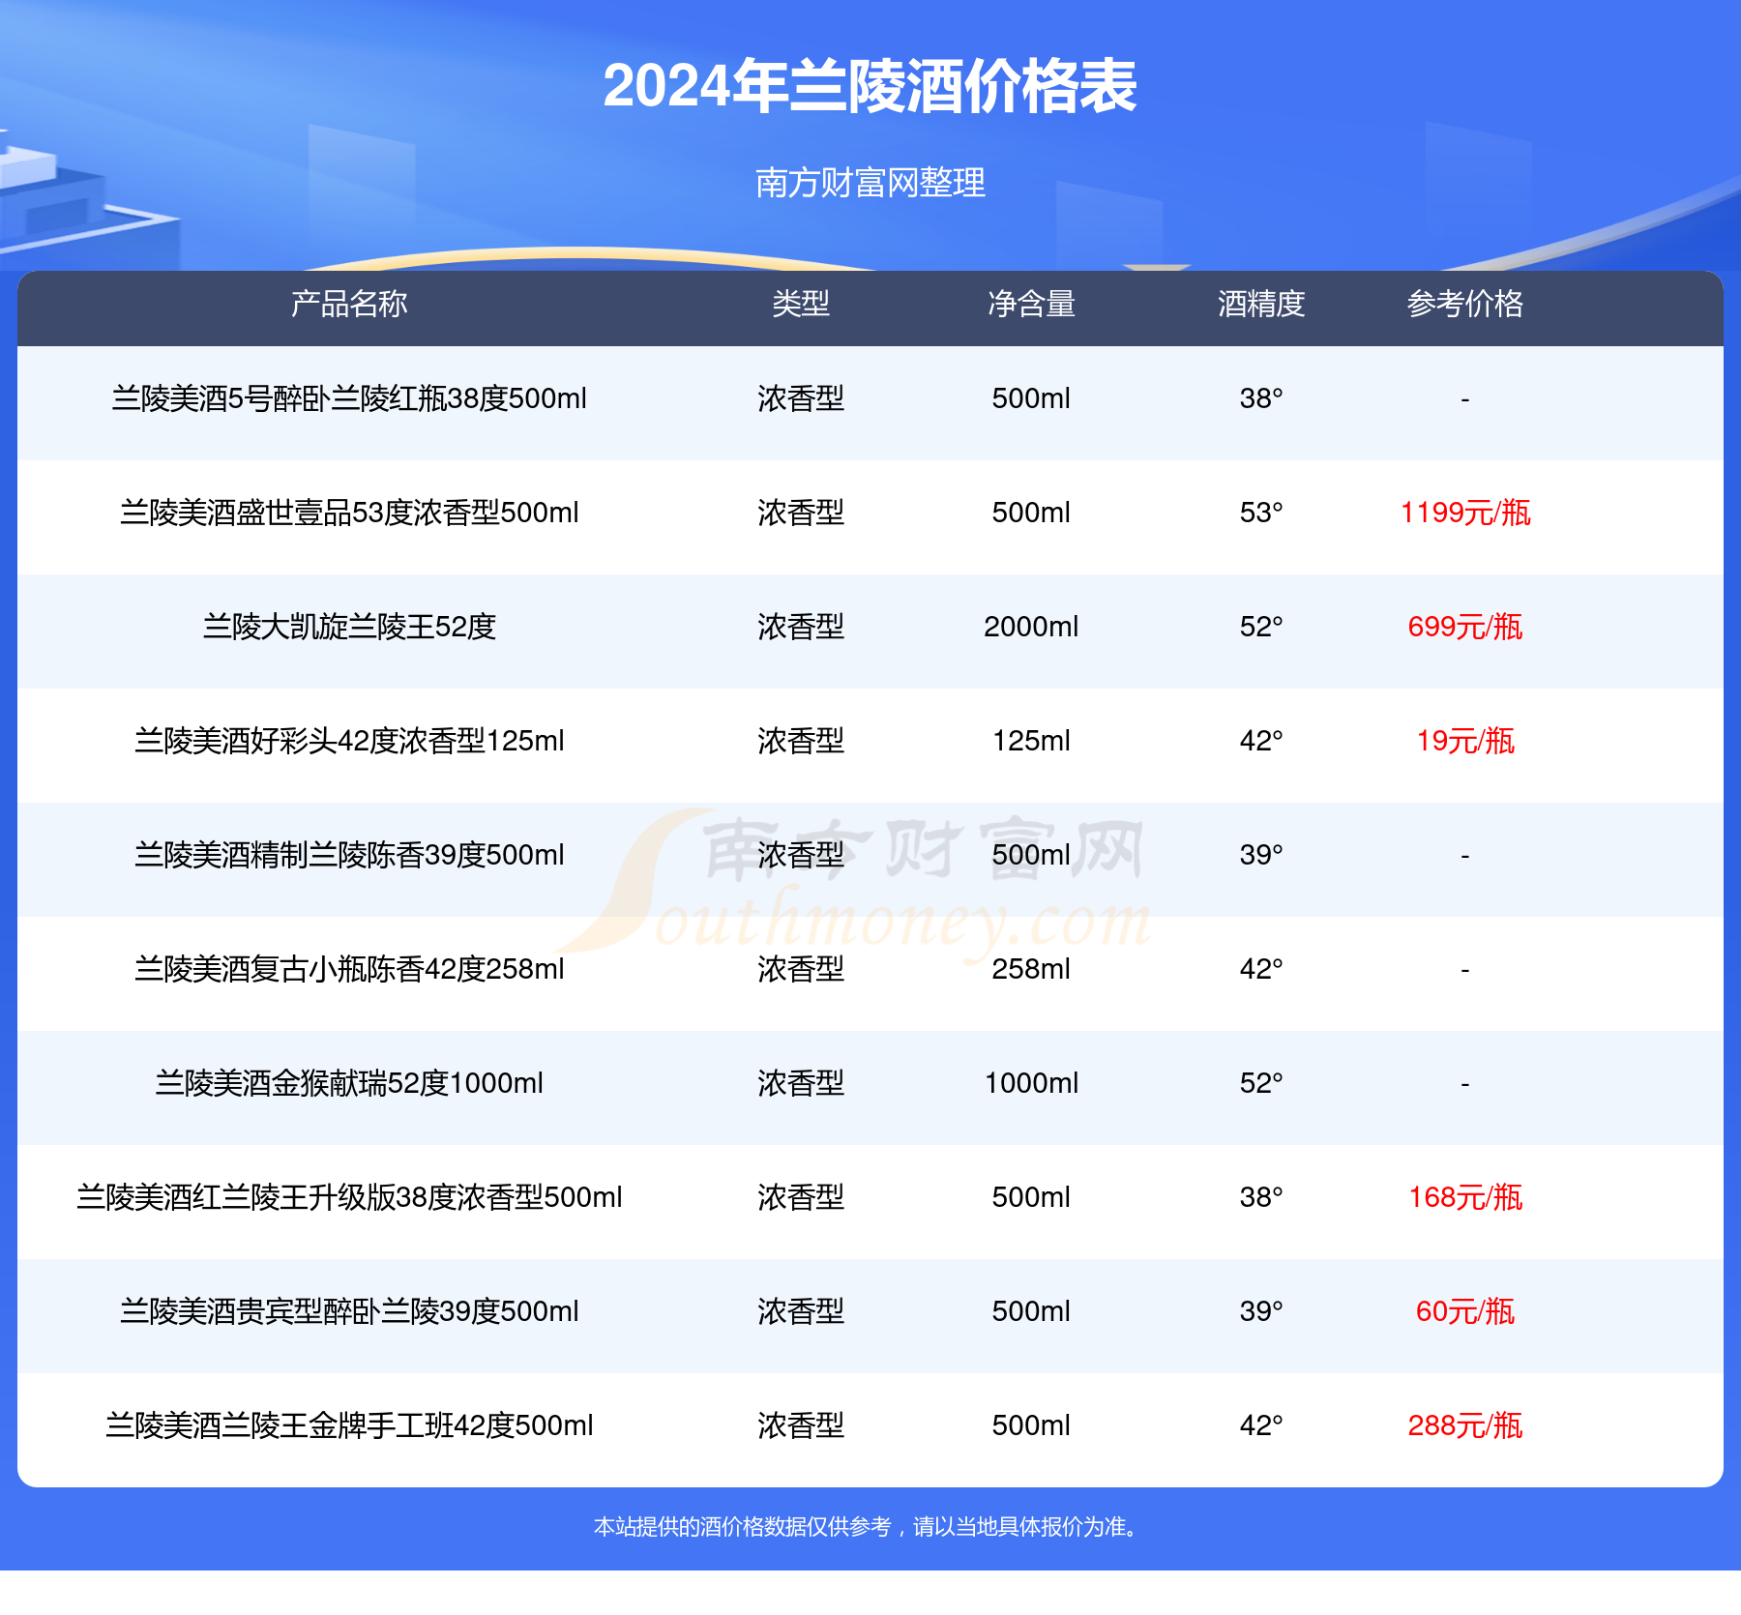Select 兰陵美酒精制兰陵陈香39度500ml product name
Viewport: 1741px width, 1615px height.
tap(349, 855)
